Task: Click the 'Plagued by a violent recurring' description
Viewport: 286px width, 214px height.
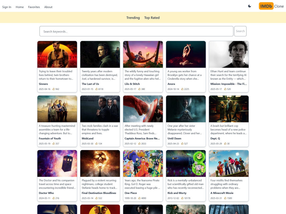Action: [x=100, y=184]
